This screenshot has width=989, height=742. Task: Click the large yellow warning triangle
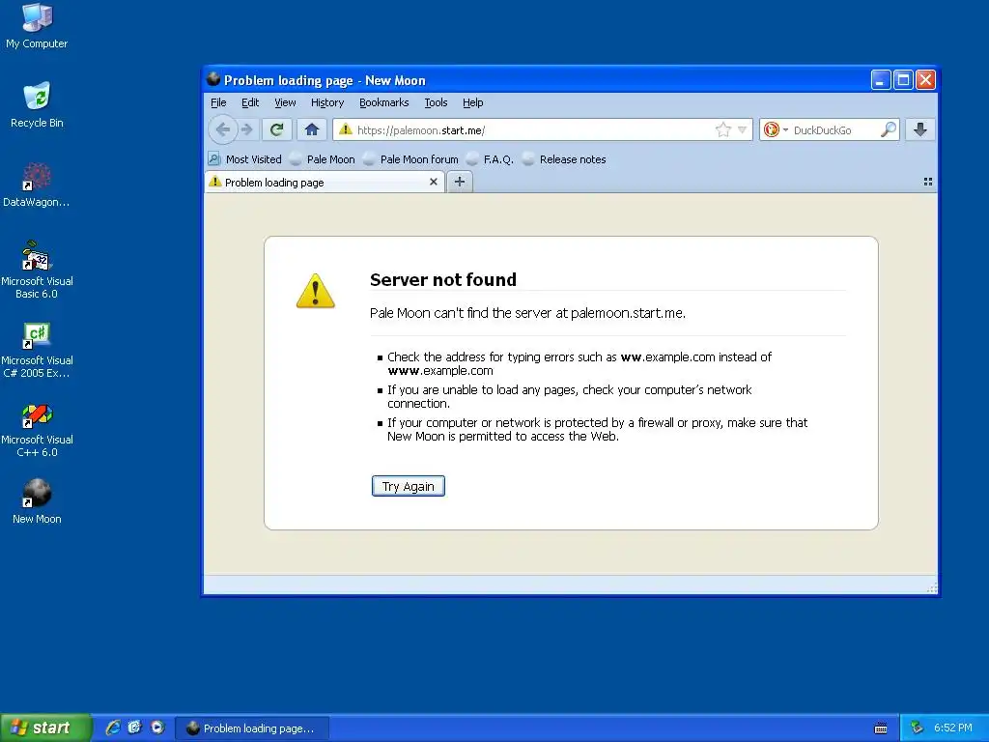click(x=316, y=291)
